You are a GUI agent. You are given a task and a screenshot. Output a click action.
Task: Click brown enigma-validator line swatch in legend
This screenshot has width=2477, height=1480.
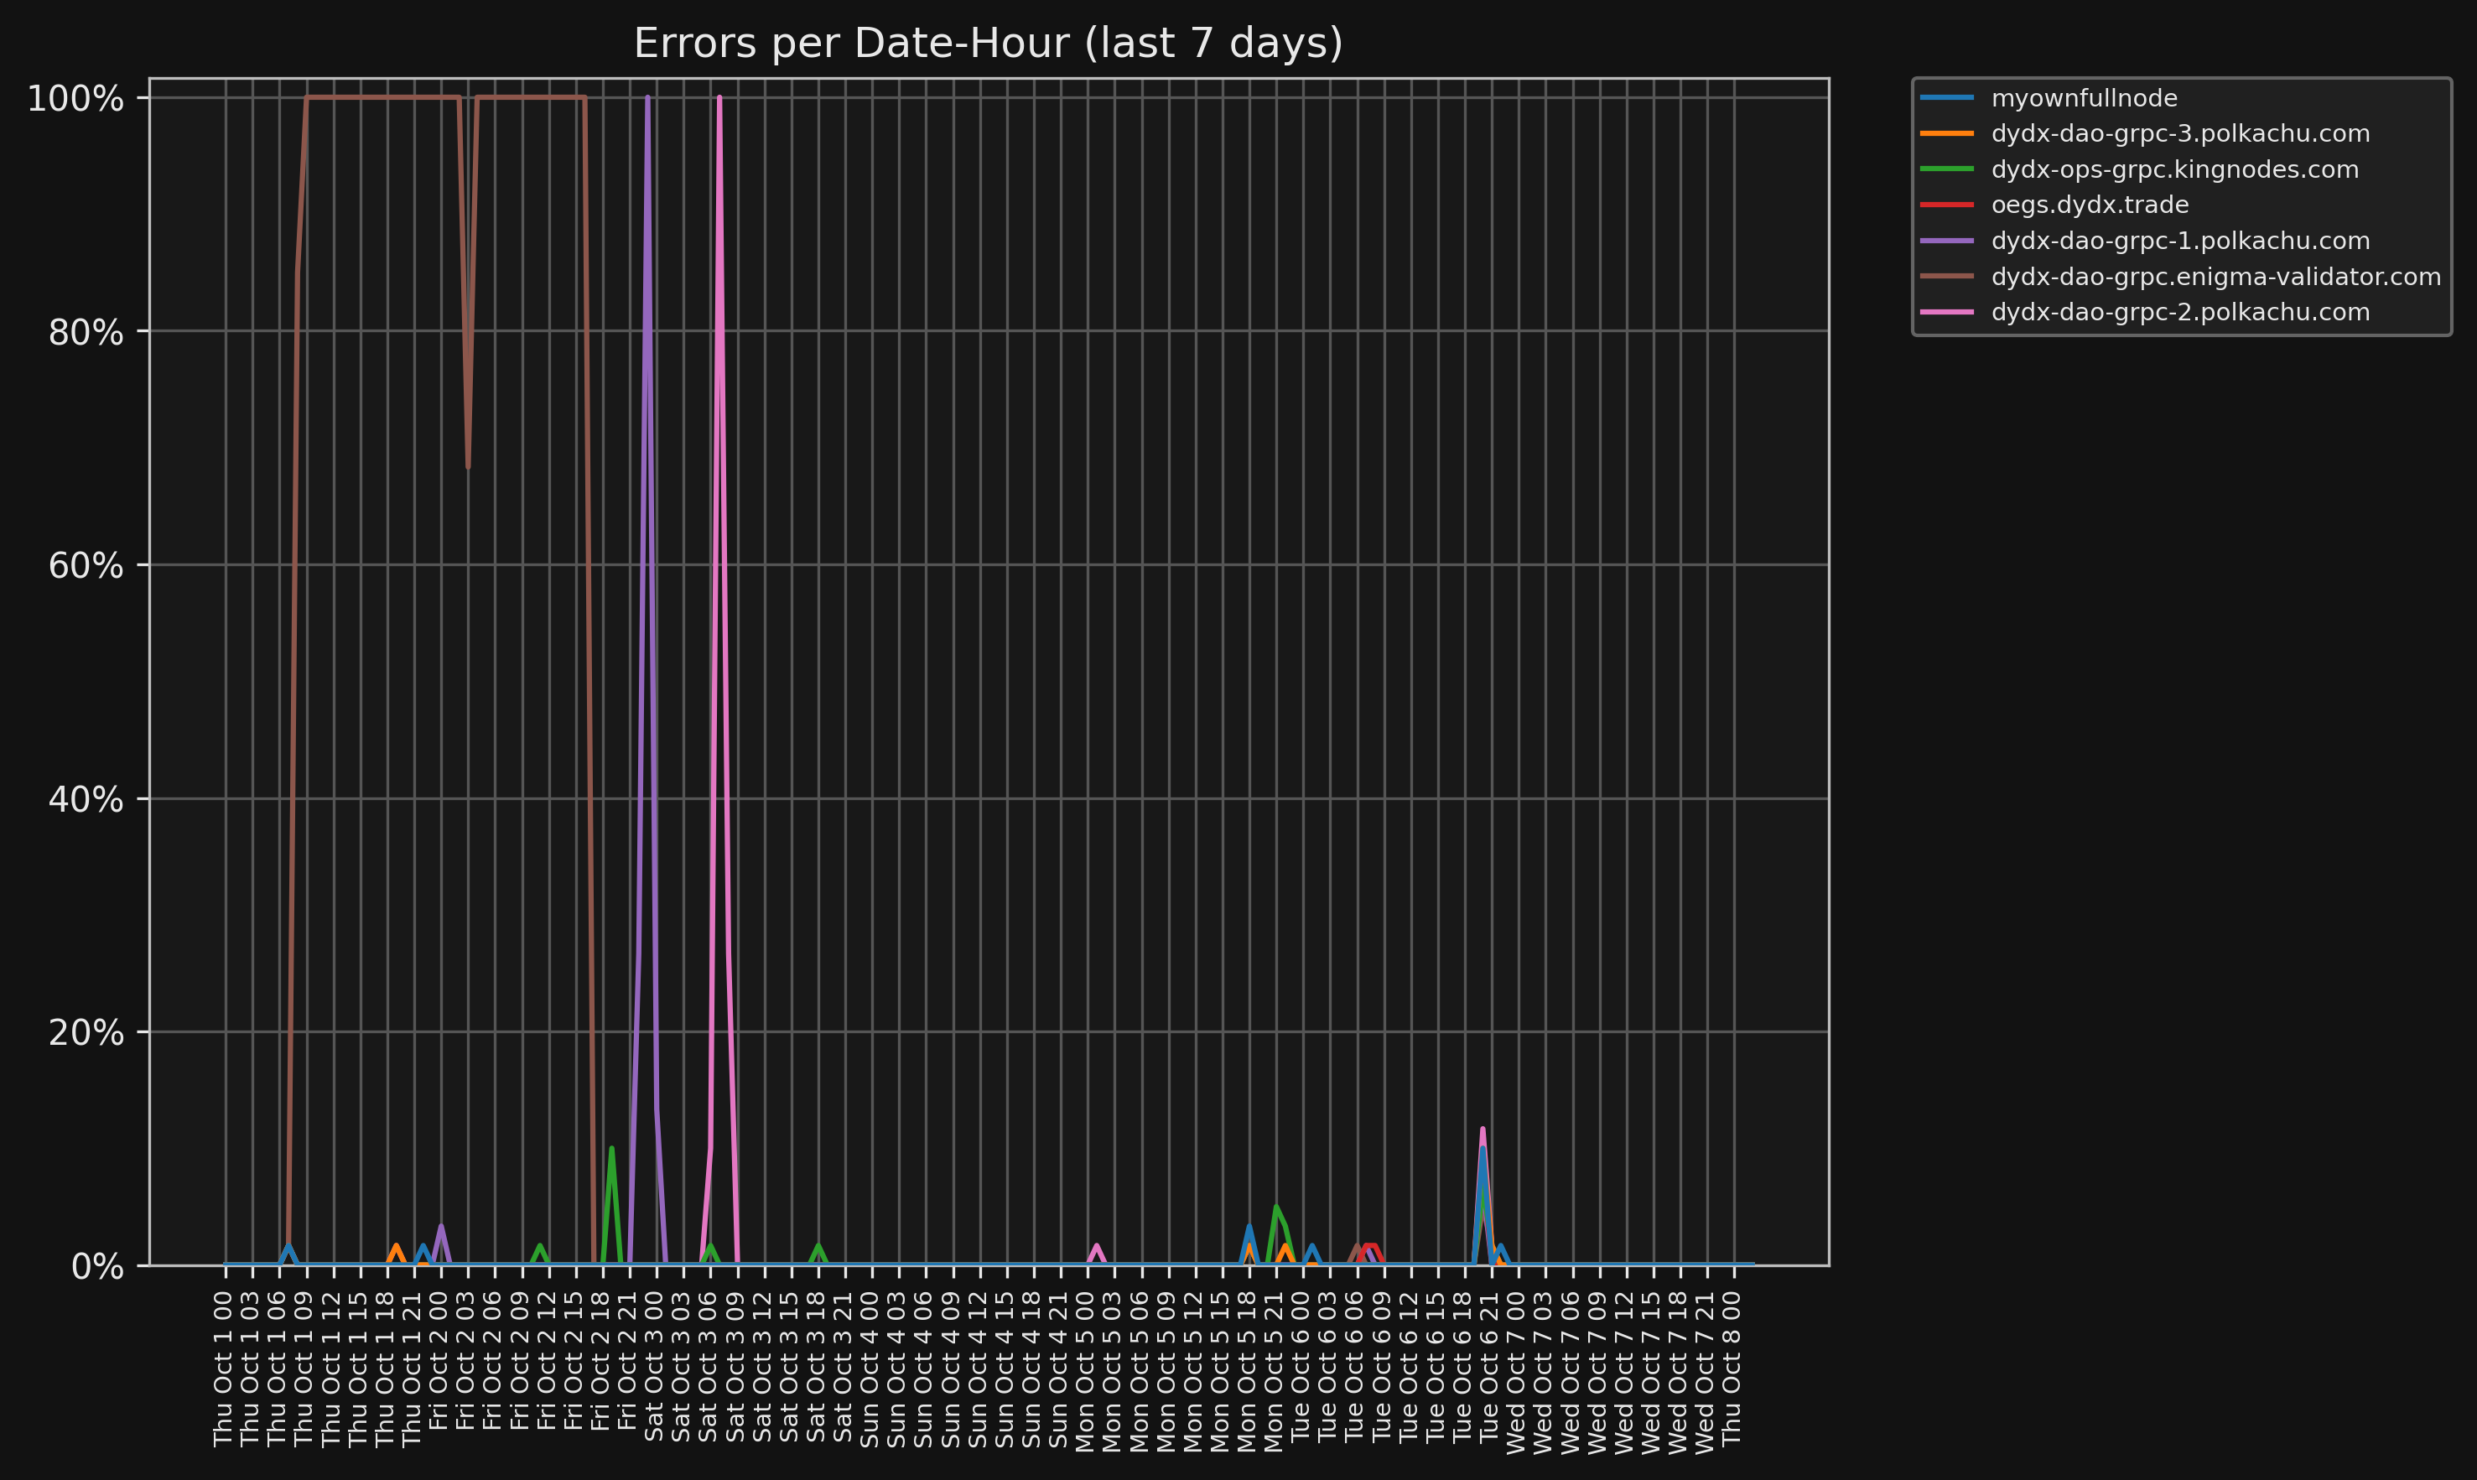pyautogui.click(x=1946, y=276)
